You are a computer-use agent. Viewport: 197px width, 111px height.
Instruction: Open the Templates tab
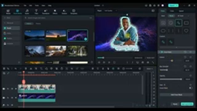coord(74,12)
